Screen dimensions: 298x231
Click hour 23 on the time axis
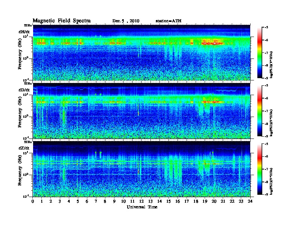point(241,201)
